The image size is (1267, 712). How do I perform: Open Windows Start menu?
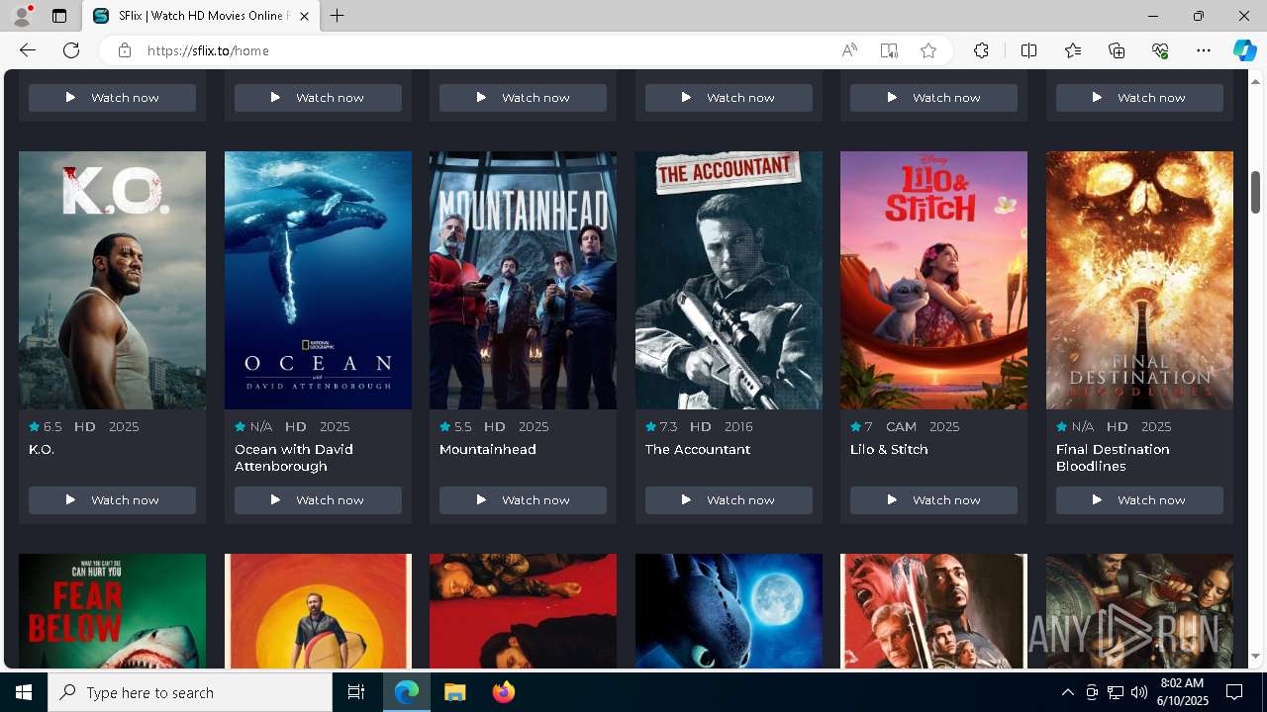click(24, 692)
